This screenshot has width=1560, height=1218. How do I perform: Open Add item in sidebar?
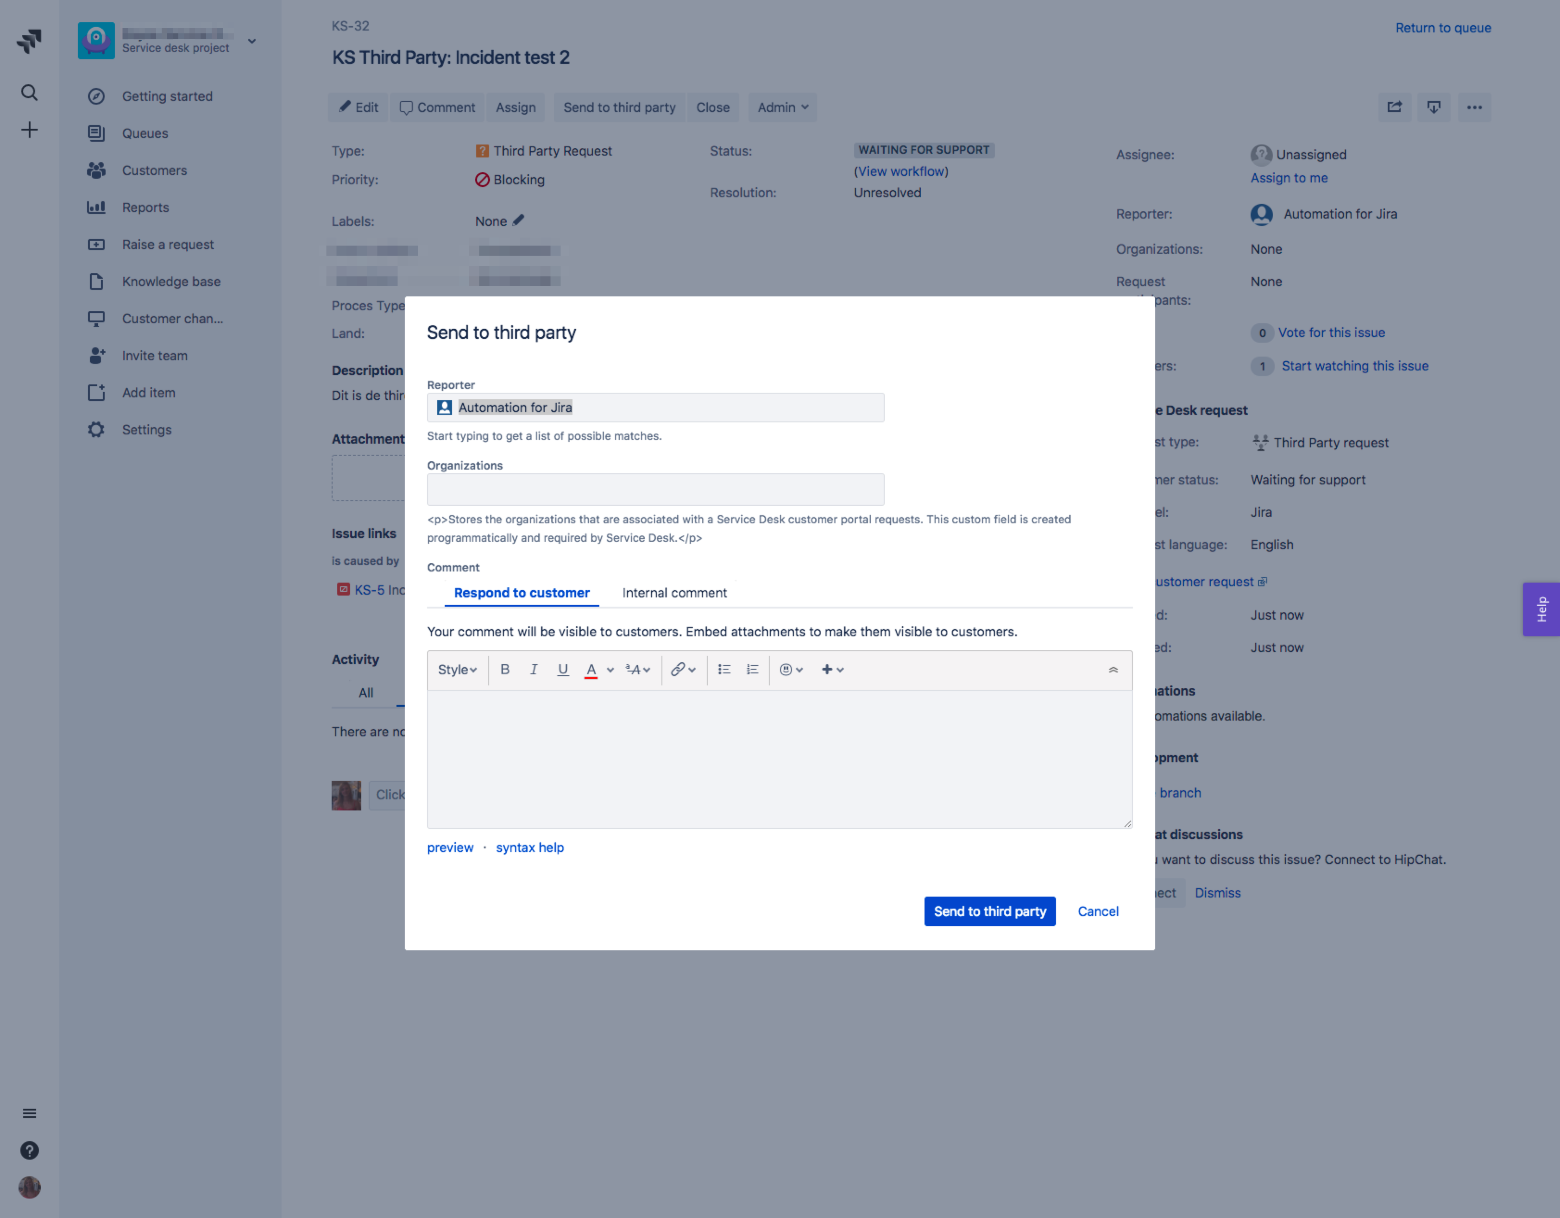pos(149,393)
